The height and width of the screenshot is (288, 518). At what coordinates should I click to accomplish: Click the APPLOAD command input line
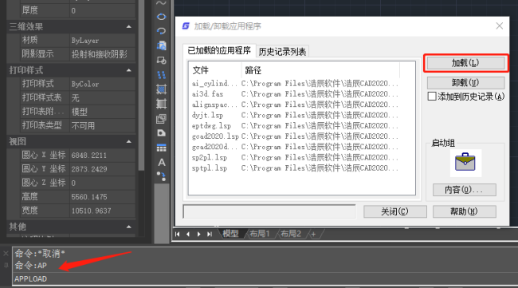pos(265,278)
